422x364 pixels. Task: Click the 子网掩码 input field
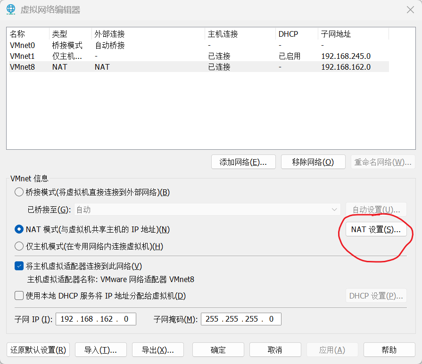click(241, 319)
